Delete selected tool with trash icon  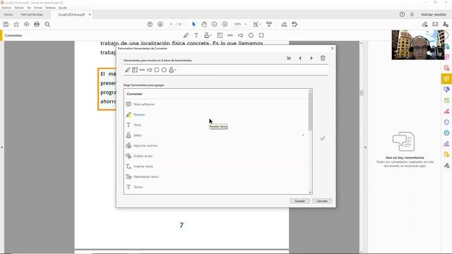click(323, 58)
